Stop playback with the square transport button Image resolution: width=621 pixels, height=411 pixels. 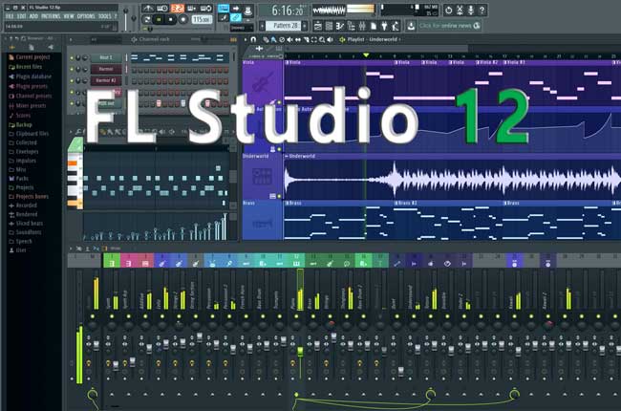point(171,19)
